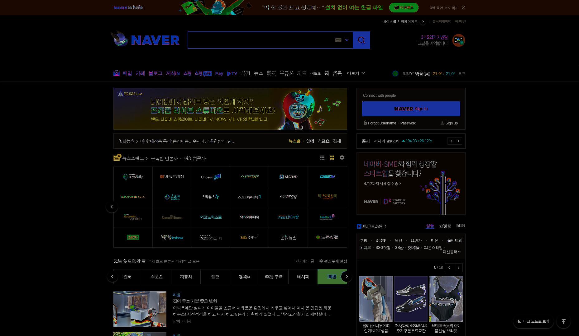Open the Pay menu item
This screenshot has width=579, height=336.
[219, 73]
